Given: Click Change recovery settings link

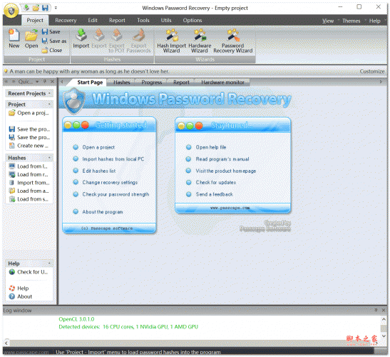Looking at the screenshot, I should 110,182.
